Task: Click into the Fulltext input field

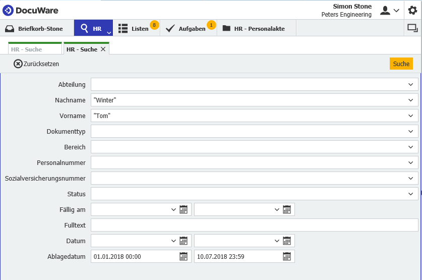Action: tap(254, 225)
